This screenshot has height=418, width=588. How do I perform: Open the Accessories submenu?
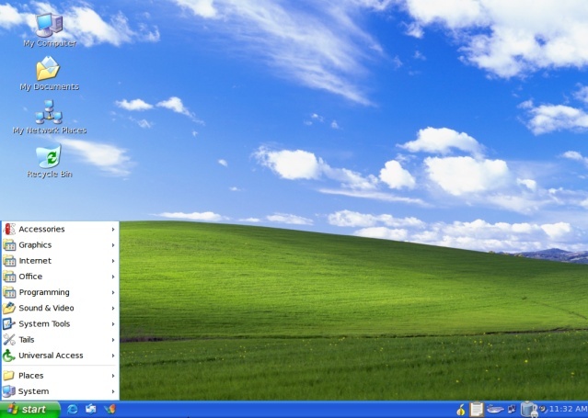coord(60,230)
